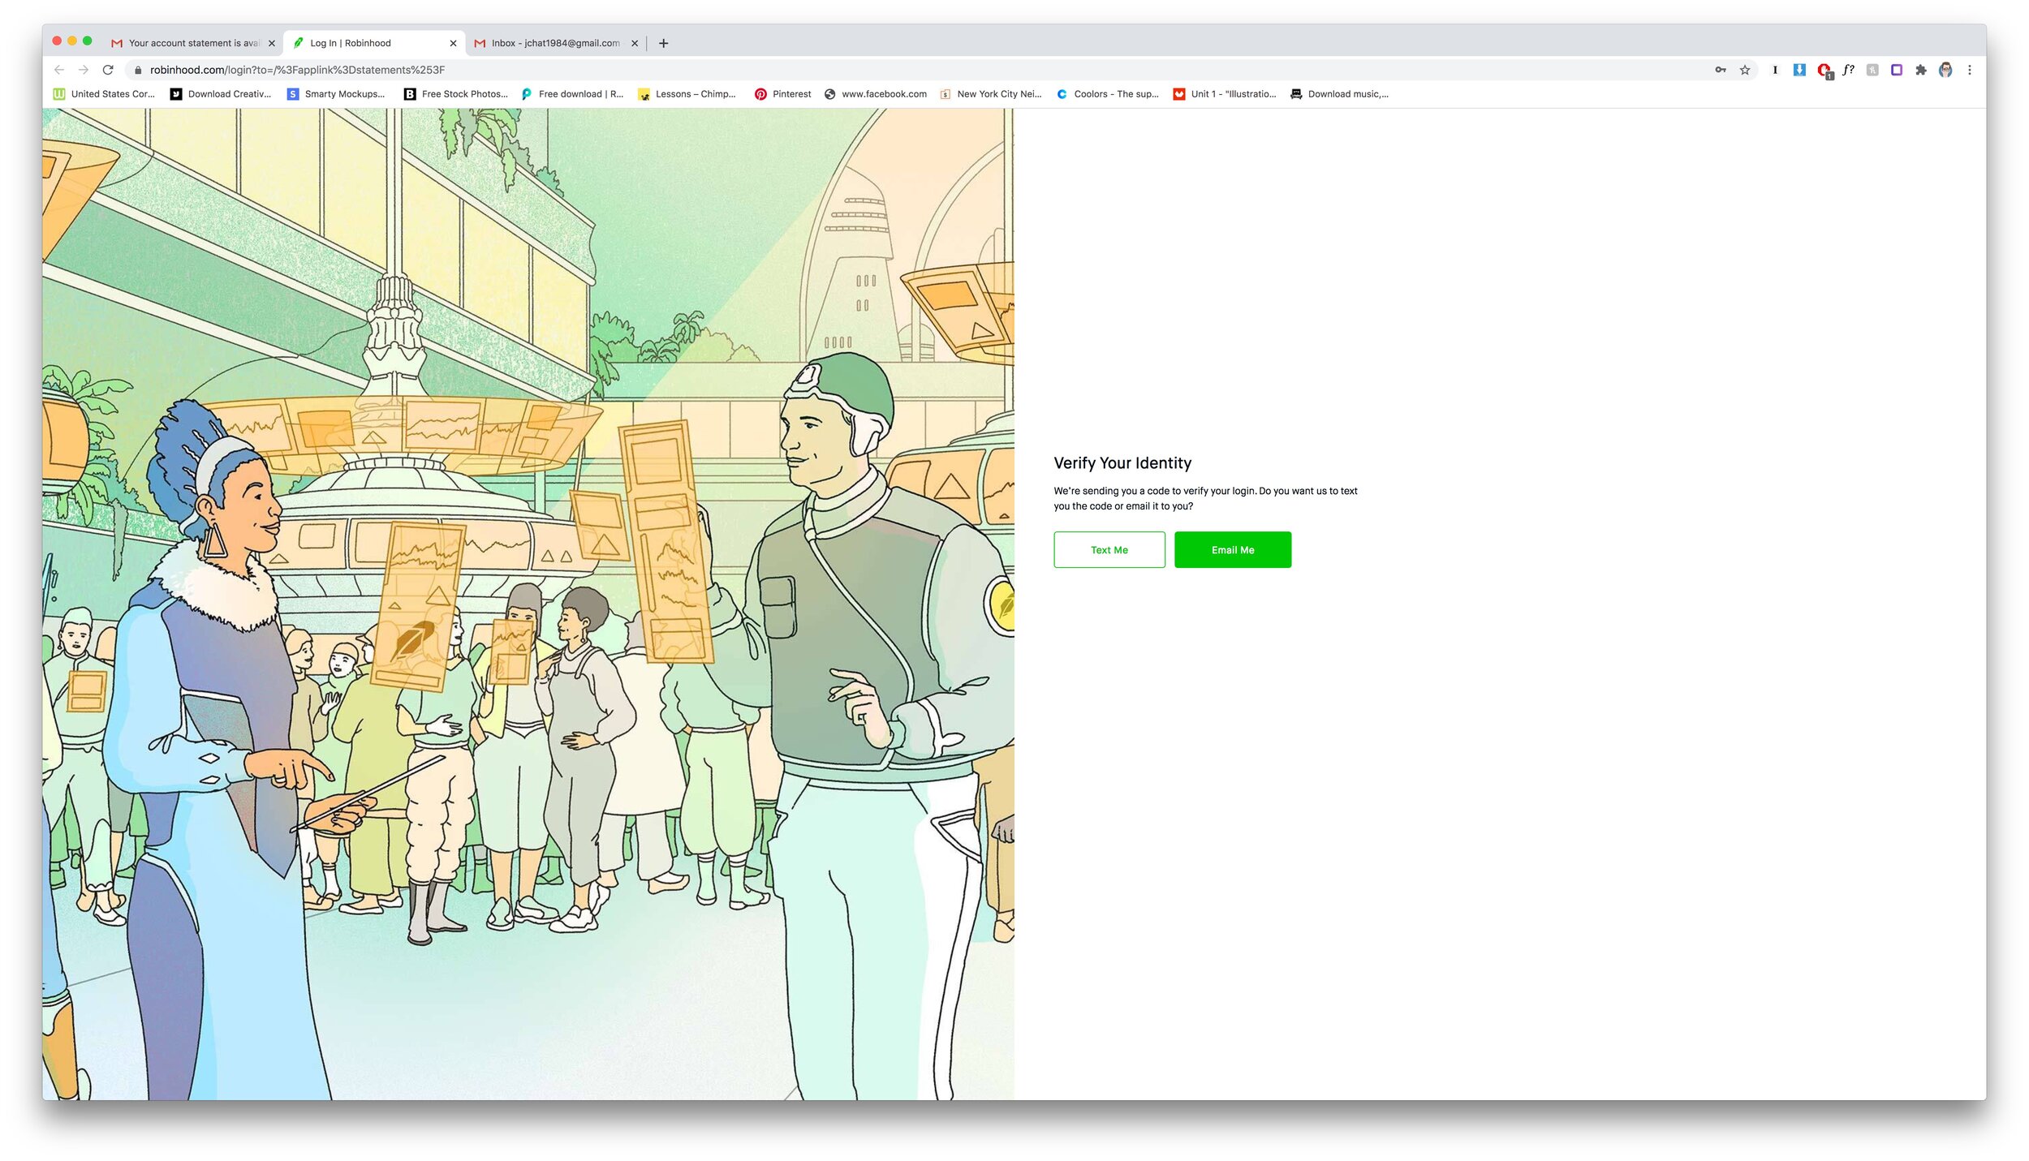This screenshot has height=1161, width=2029.
Task: Open the Smarty Mockups bookmark link
Action: (x=338, y=94)
